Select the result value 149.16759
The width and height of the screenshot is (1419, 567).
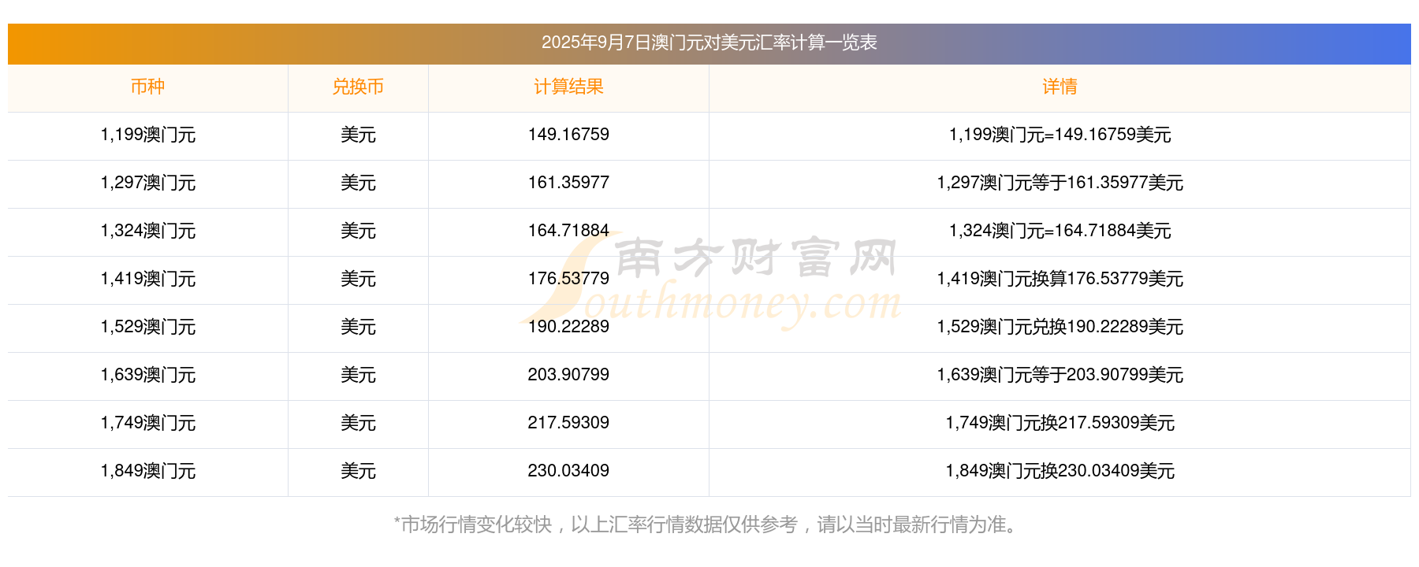click(x=568, y=135)
